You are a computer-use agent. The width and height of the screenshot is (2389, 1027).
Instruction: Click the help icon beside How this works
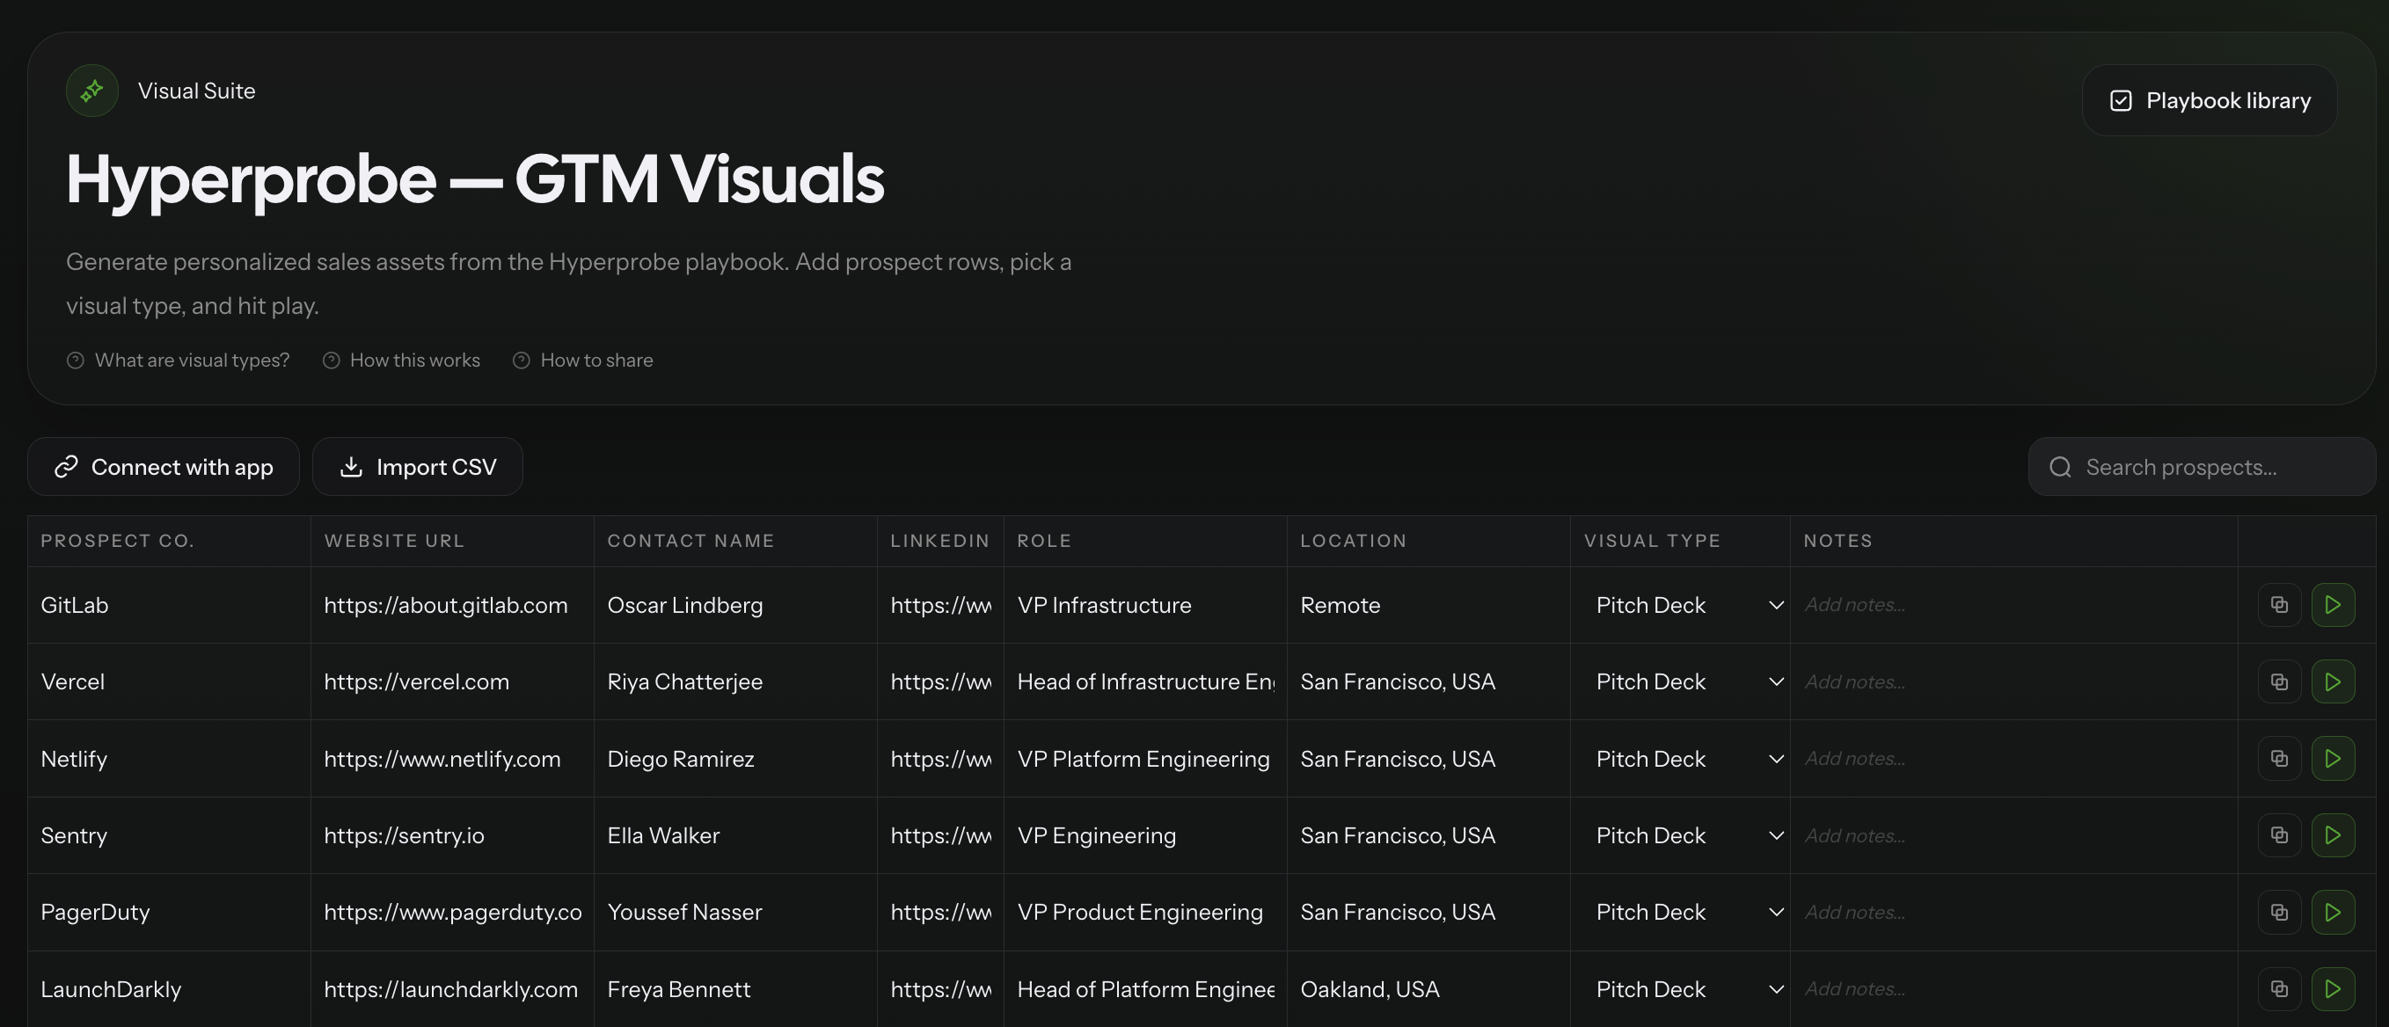[x=331, y=361]
